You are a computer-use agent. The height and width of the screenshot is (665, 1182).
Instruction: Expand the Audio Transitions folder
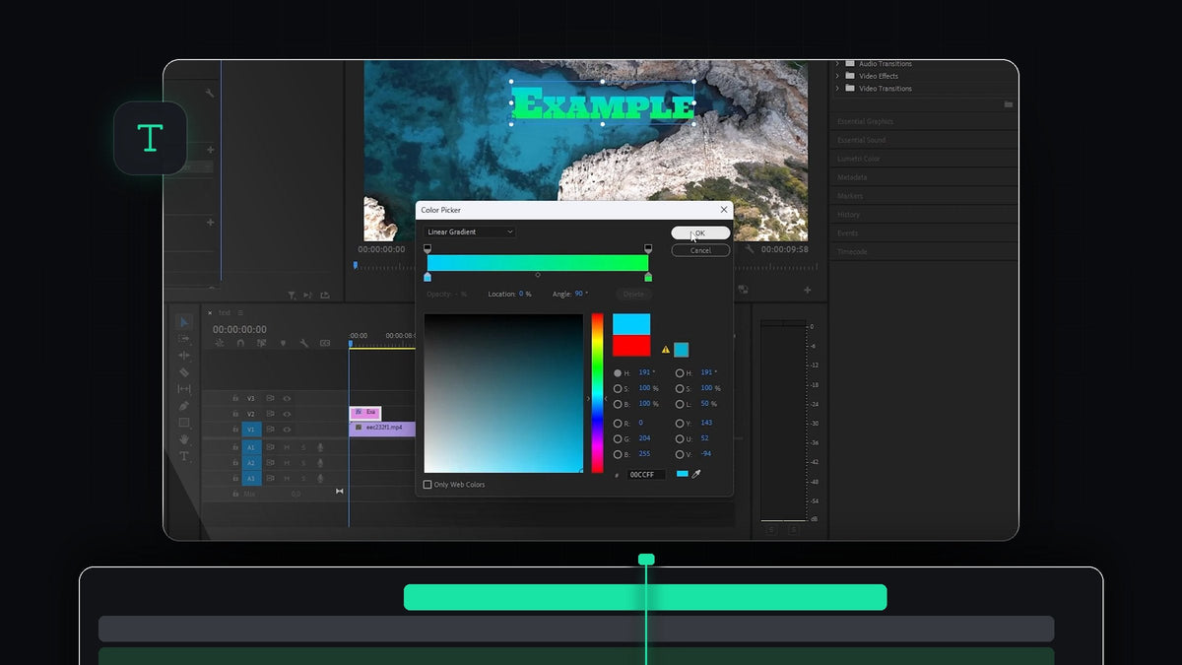tap(837, 64)
